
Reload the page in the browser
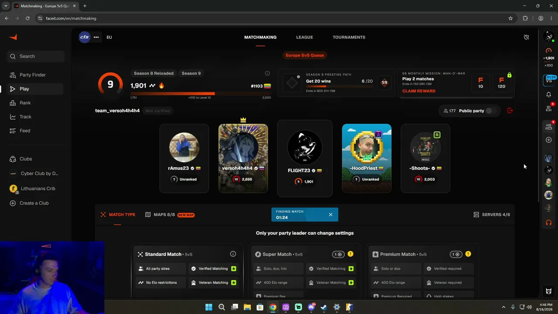tap(27, 18)
